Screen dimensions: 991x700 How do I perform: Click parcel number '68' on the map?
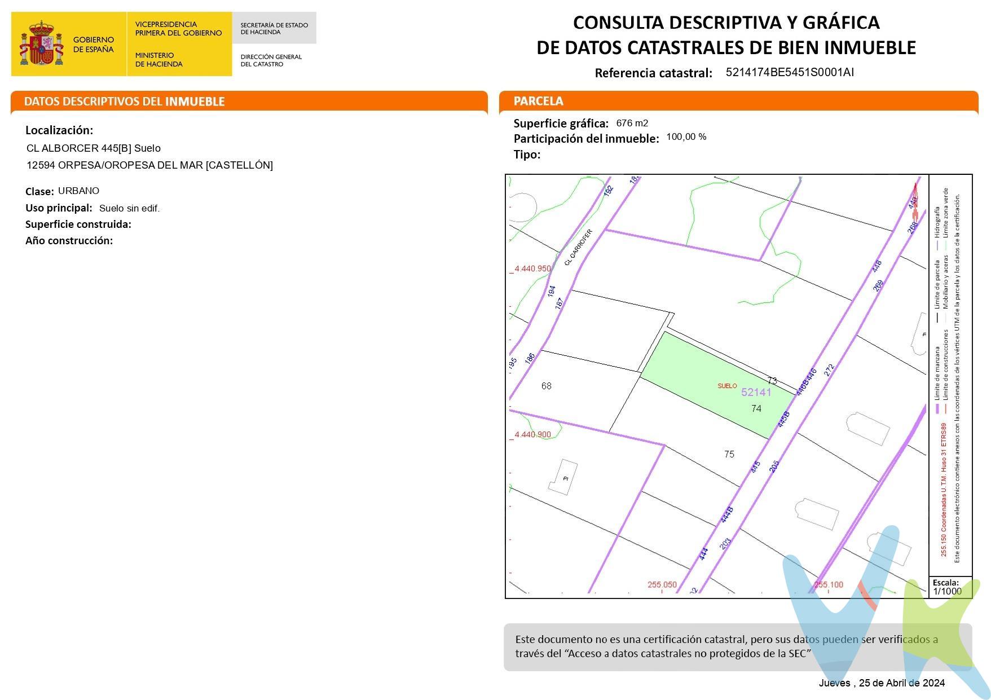[x=546, y=386]
